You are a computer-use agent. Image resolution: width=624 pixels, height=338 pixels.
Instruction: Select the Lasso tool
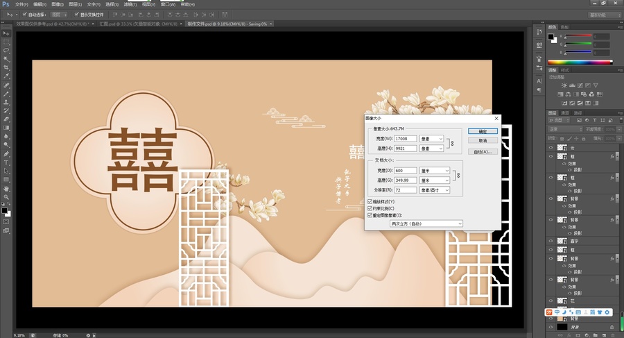click(x=6, y=51)
